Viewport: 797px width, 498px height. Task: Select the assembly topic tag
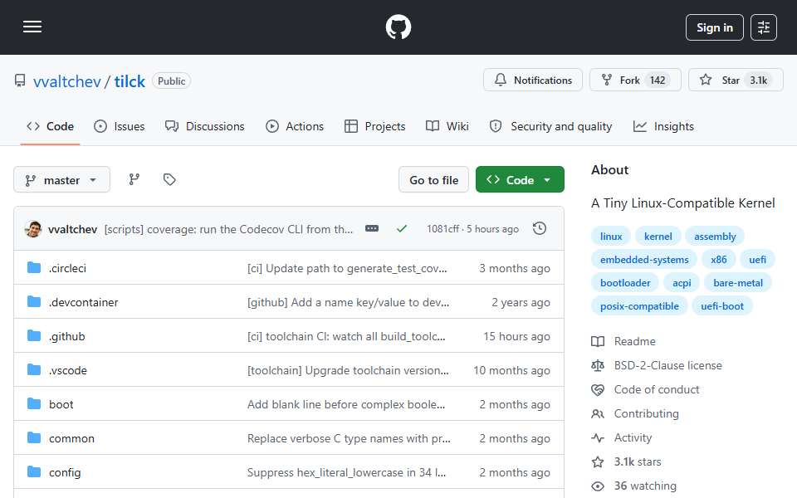(x=715, y=237)
